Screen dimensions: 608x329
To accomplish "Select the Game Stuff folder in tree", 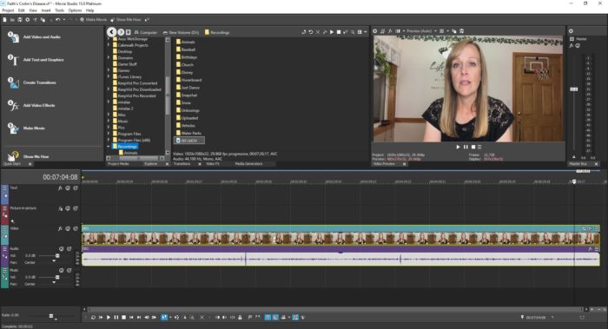I will tap(127, 64).
